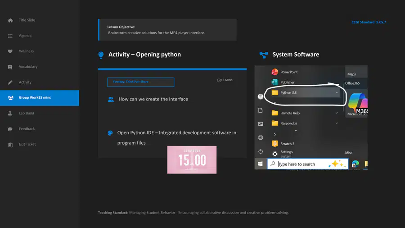Expand the Python 3.8 folder chevron

(x=337, y=92)
